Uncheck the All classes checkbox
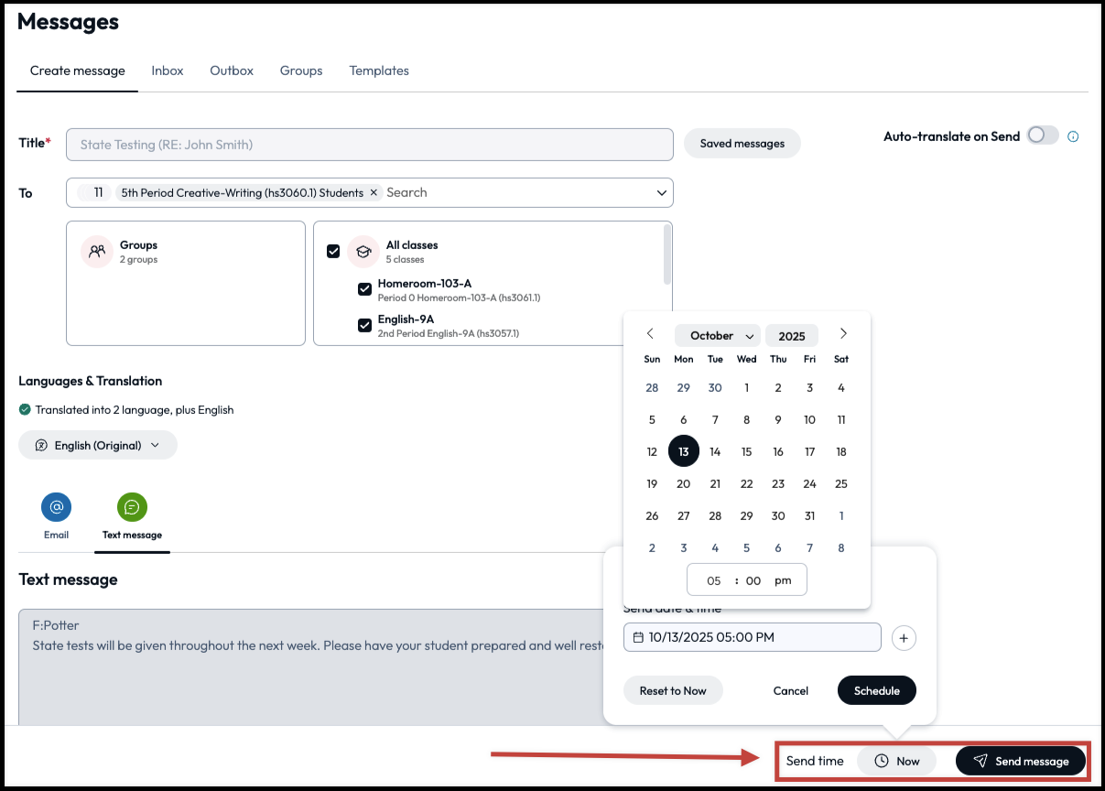The image size is (1105, 791). coord(333,251)
